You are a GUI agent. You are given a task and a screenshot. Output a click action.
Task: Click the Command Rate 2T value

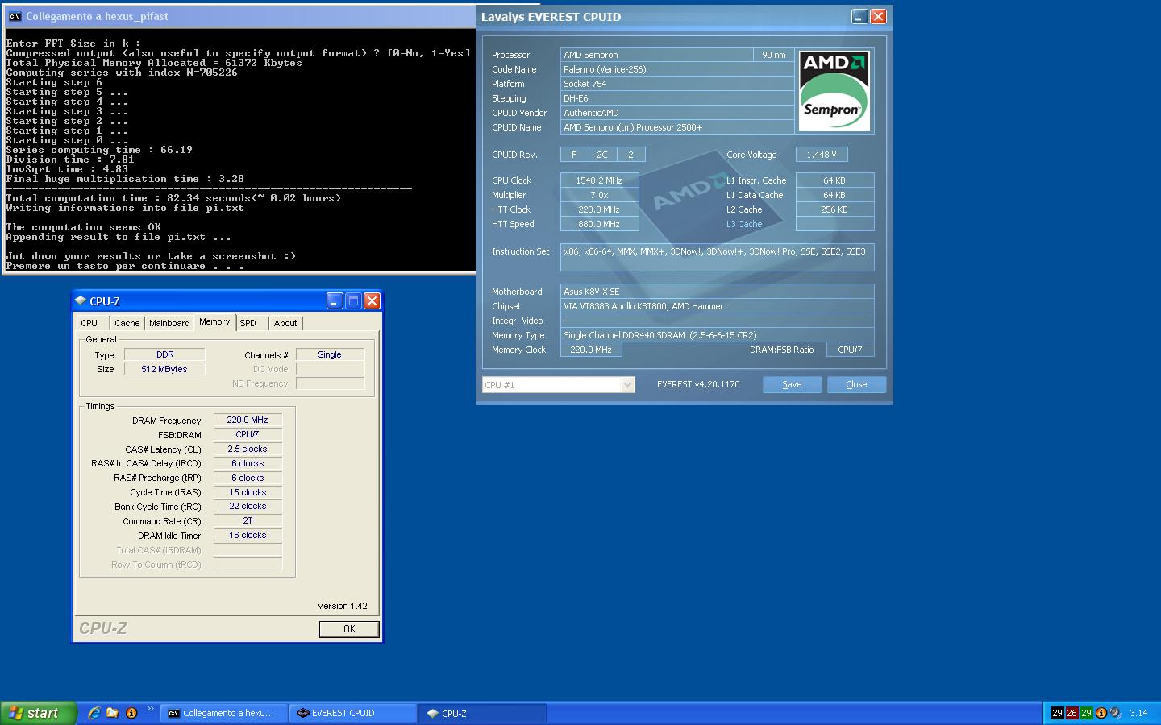pyautogui.click(x=248, y=520)
